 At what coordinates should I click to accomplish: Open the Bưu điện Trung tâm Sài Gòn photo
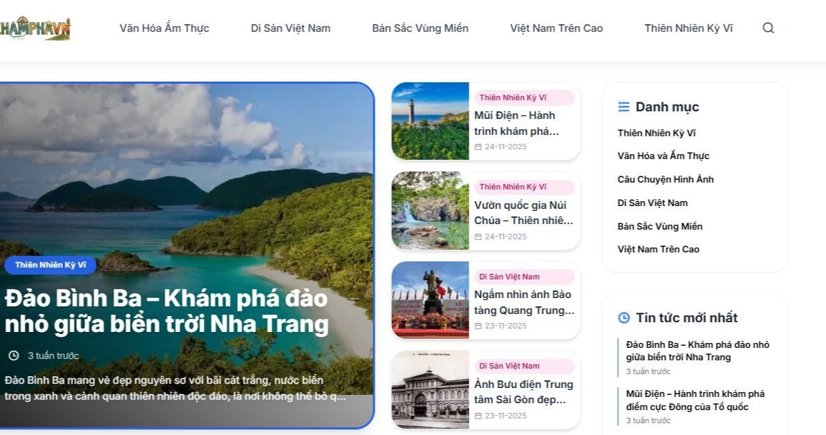pyautogui.click(x=431, y=389)
